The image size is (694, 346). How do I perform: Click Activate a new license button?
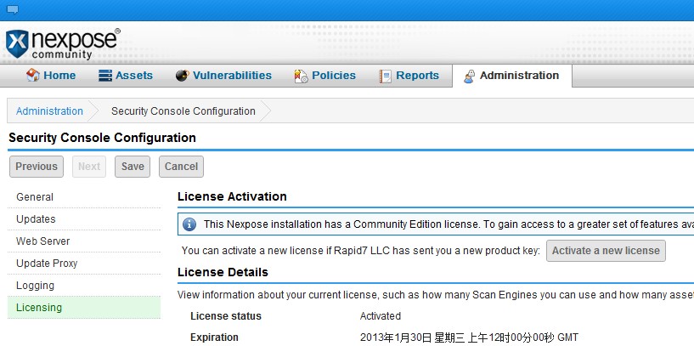606,251
